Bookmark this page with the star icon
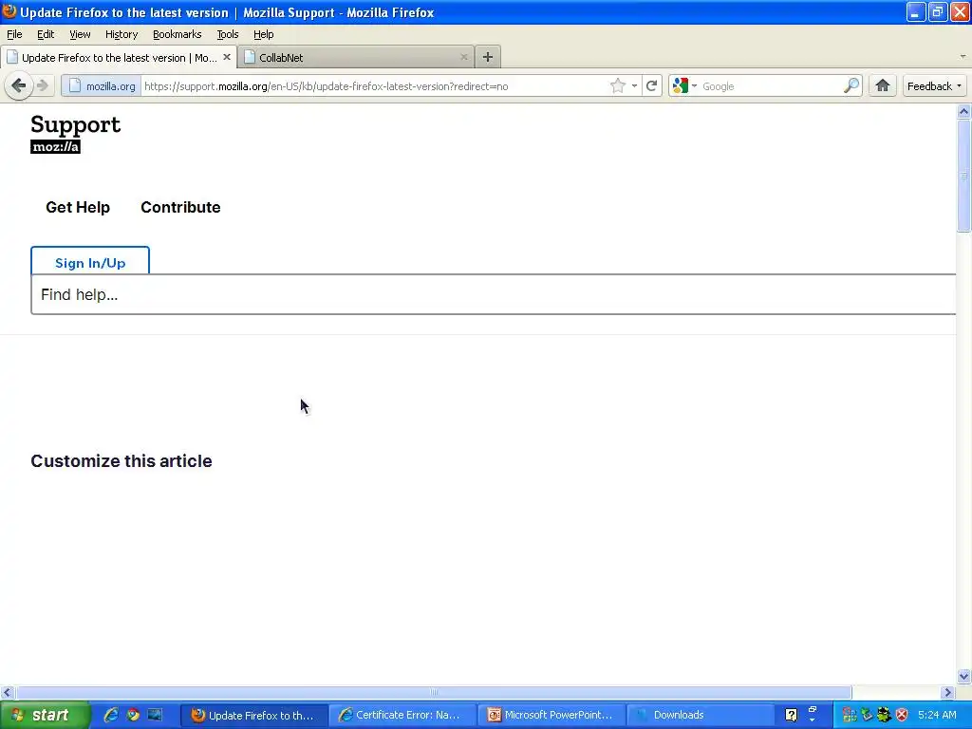Image resolution: width=972 pixels, height=729 pixels. [x=617, y=85]
